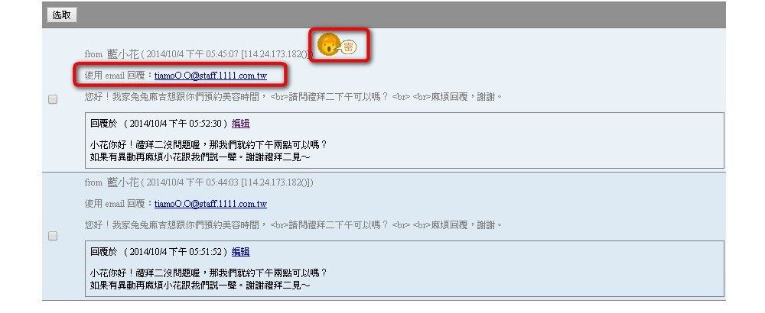Click inside the 05:52:30 reply text box
The width and height of the screenshot is (765, 313).
point(405,140)
